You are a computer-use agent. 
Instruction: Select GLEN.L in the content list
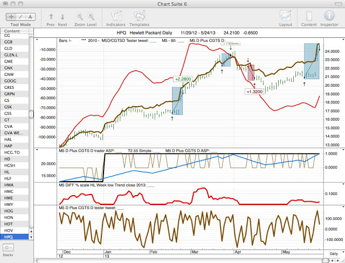(x=15, y=55)
